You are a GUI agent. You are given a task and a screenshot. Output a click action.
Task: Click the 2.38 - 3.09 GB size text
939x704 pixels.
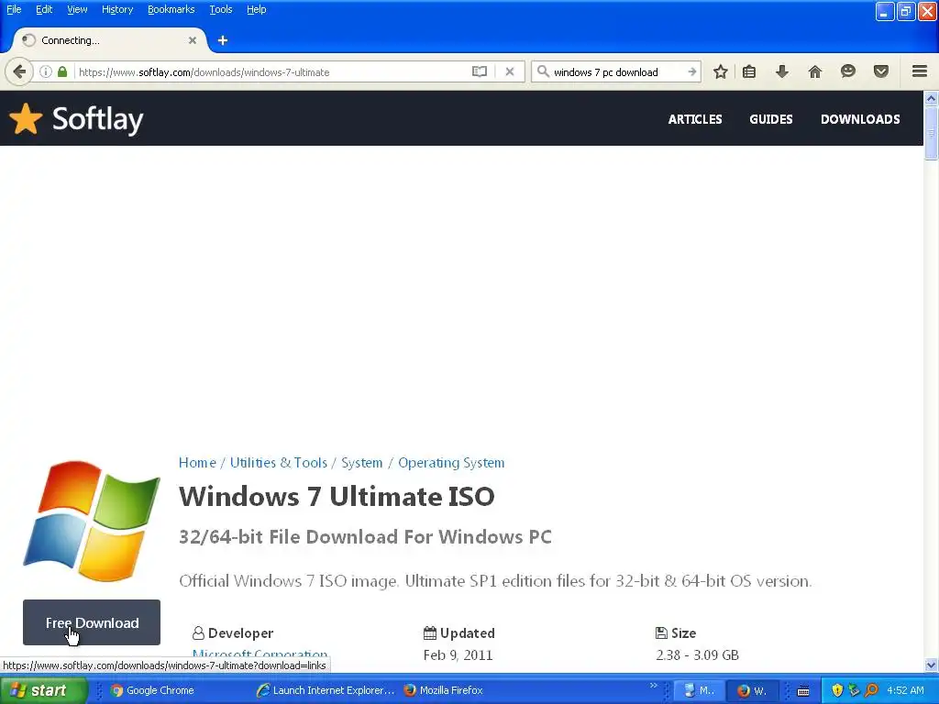pos(697,654)
